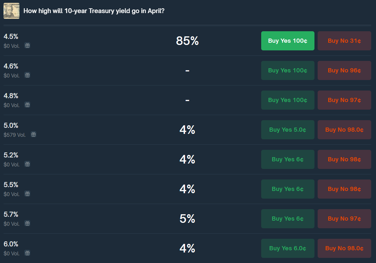This screenshot has width=376, height=263.
Task: Buy Yes 6¢ on 5.5% outcome
Action: coord(288,189)
